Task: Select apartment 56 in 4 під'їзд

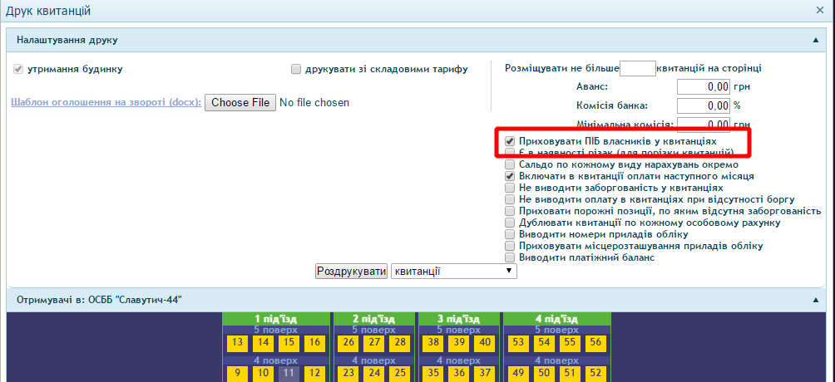Action: (595, 343)
